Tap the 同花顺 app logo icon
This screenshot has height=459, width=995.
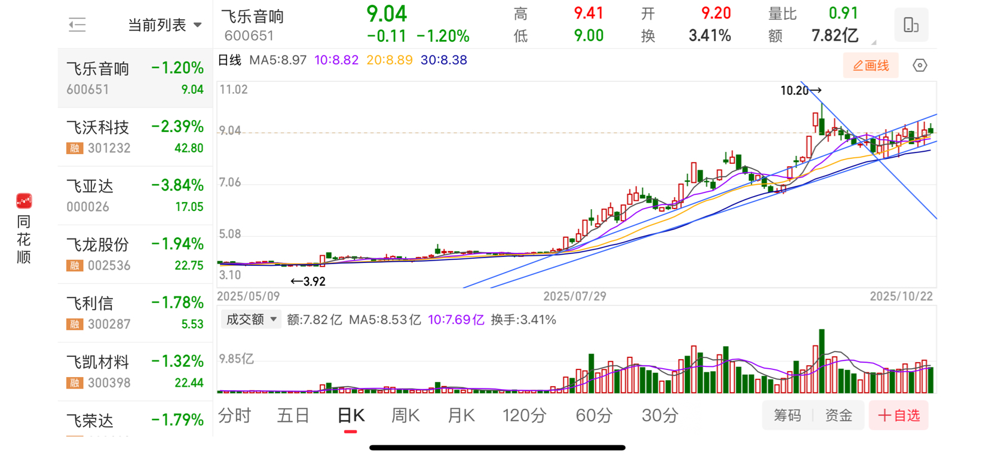pyautogui.click(x=24, y=201)
